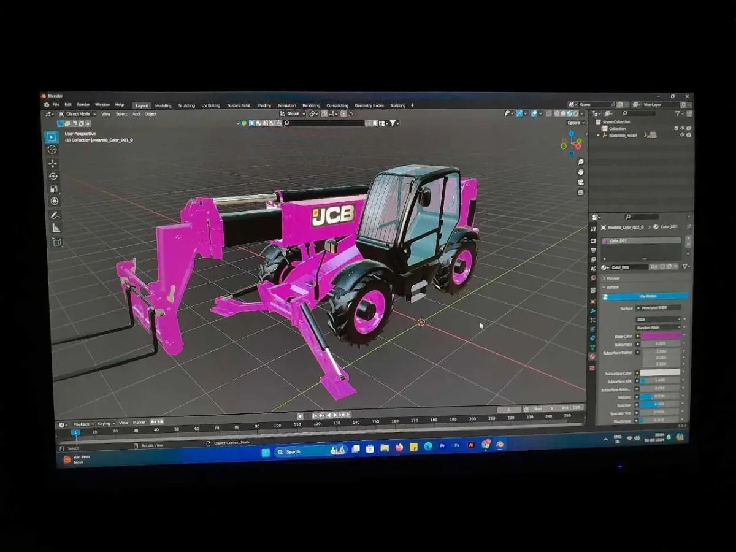Click the Subsurface Color swatch
Image resolution: width=736 pixels, height=552 pixels.
pyautogui.click(x=661, y=373)
